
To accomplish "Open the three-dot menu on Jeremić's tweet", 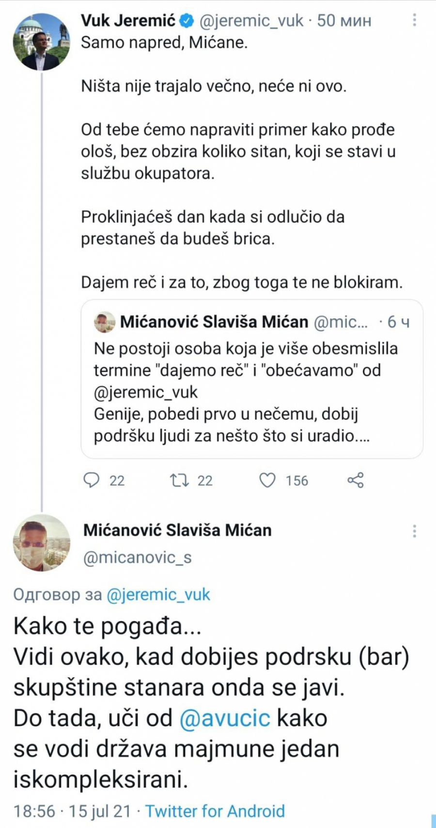I will click(x=414, y=20).
